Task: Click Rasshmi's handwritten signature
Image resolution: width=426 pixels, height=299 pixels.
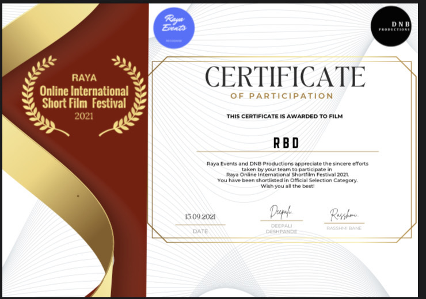Action: point(343,214)
